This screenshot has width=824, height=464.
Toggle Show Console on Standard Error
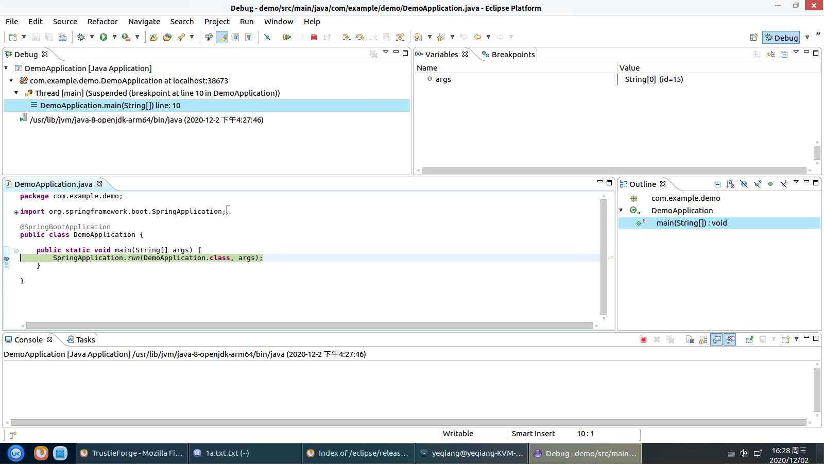[x=730, y=339]
